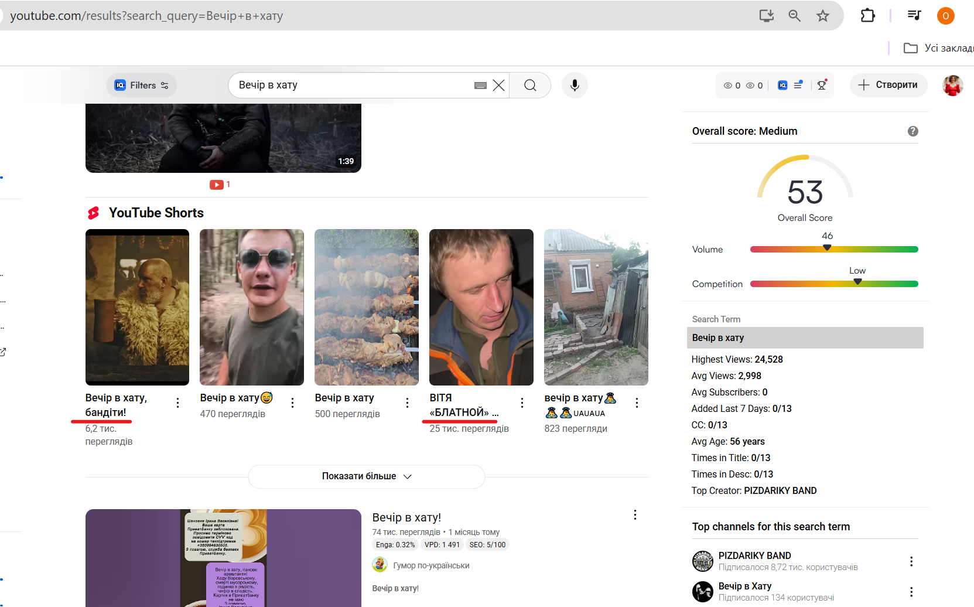Open options menu for "Вечір в хату!" video
The width and height of the screenshot is (974, 607).
635,515
